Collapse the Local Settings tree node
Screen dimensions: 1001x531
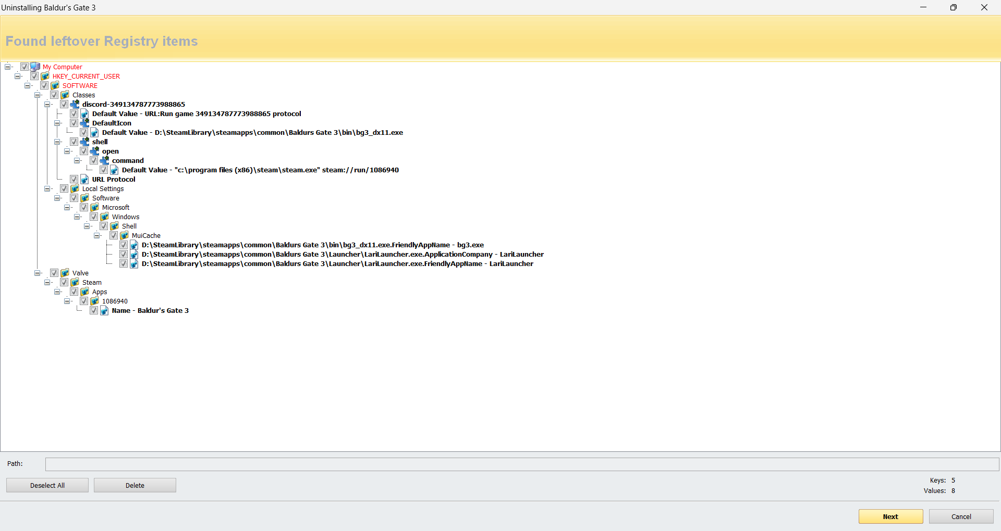tap(47, 188)
